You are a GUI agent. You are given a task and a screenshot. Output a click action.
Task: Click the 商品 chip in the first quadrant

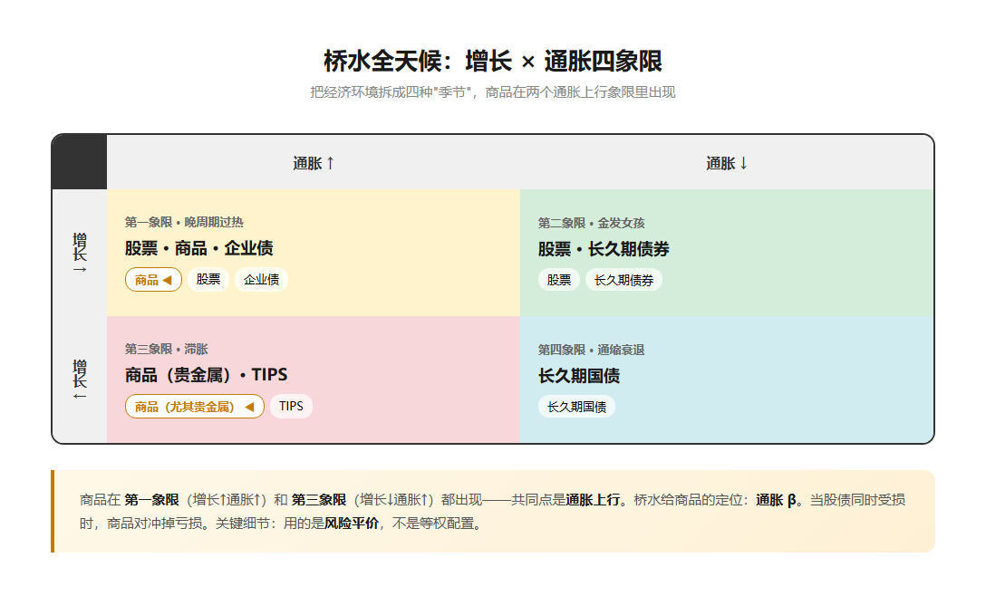(x=153, y=280)
